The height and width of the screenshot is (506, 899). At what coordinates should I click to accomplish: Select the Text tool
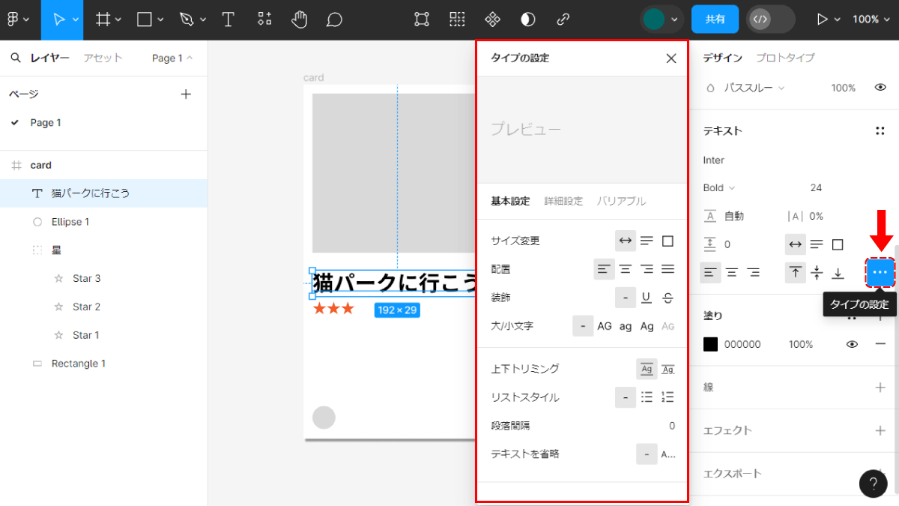[x=228, y=19]
